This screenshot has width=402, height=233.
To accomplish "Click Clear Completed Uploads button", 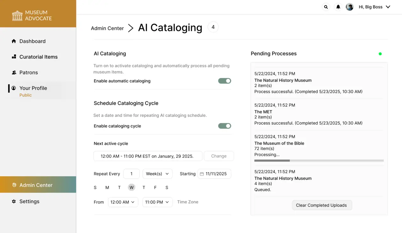I will (x=322, y=205).
